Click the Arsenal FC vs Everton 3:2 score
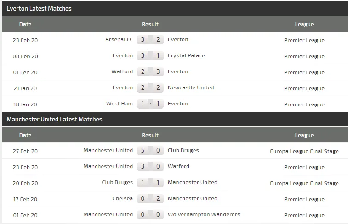Image resolution: width=348 pixels, height=224 pixels. pos(150,40)
